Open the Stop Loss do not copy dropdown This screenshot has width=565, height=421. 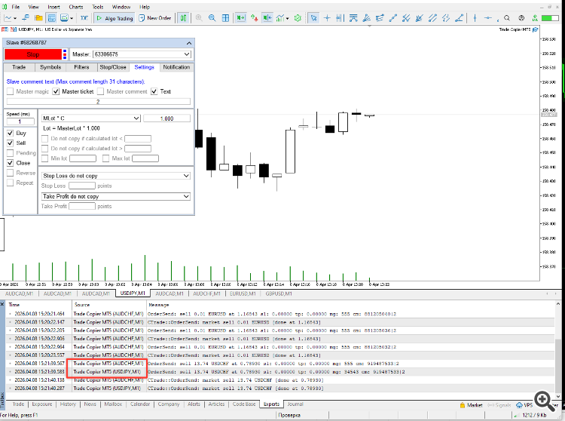[x=116, y=176]
